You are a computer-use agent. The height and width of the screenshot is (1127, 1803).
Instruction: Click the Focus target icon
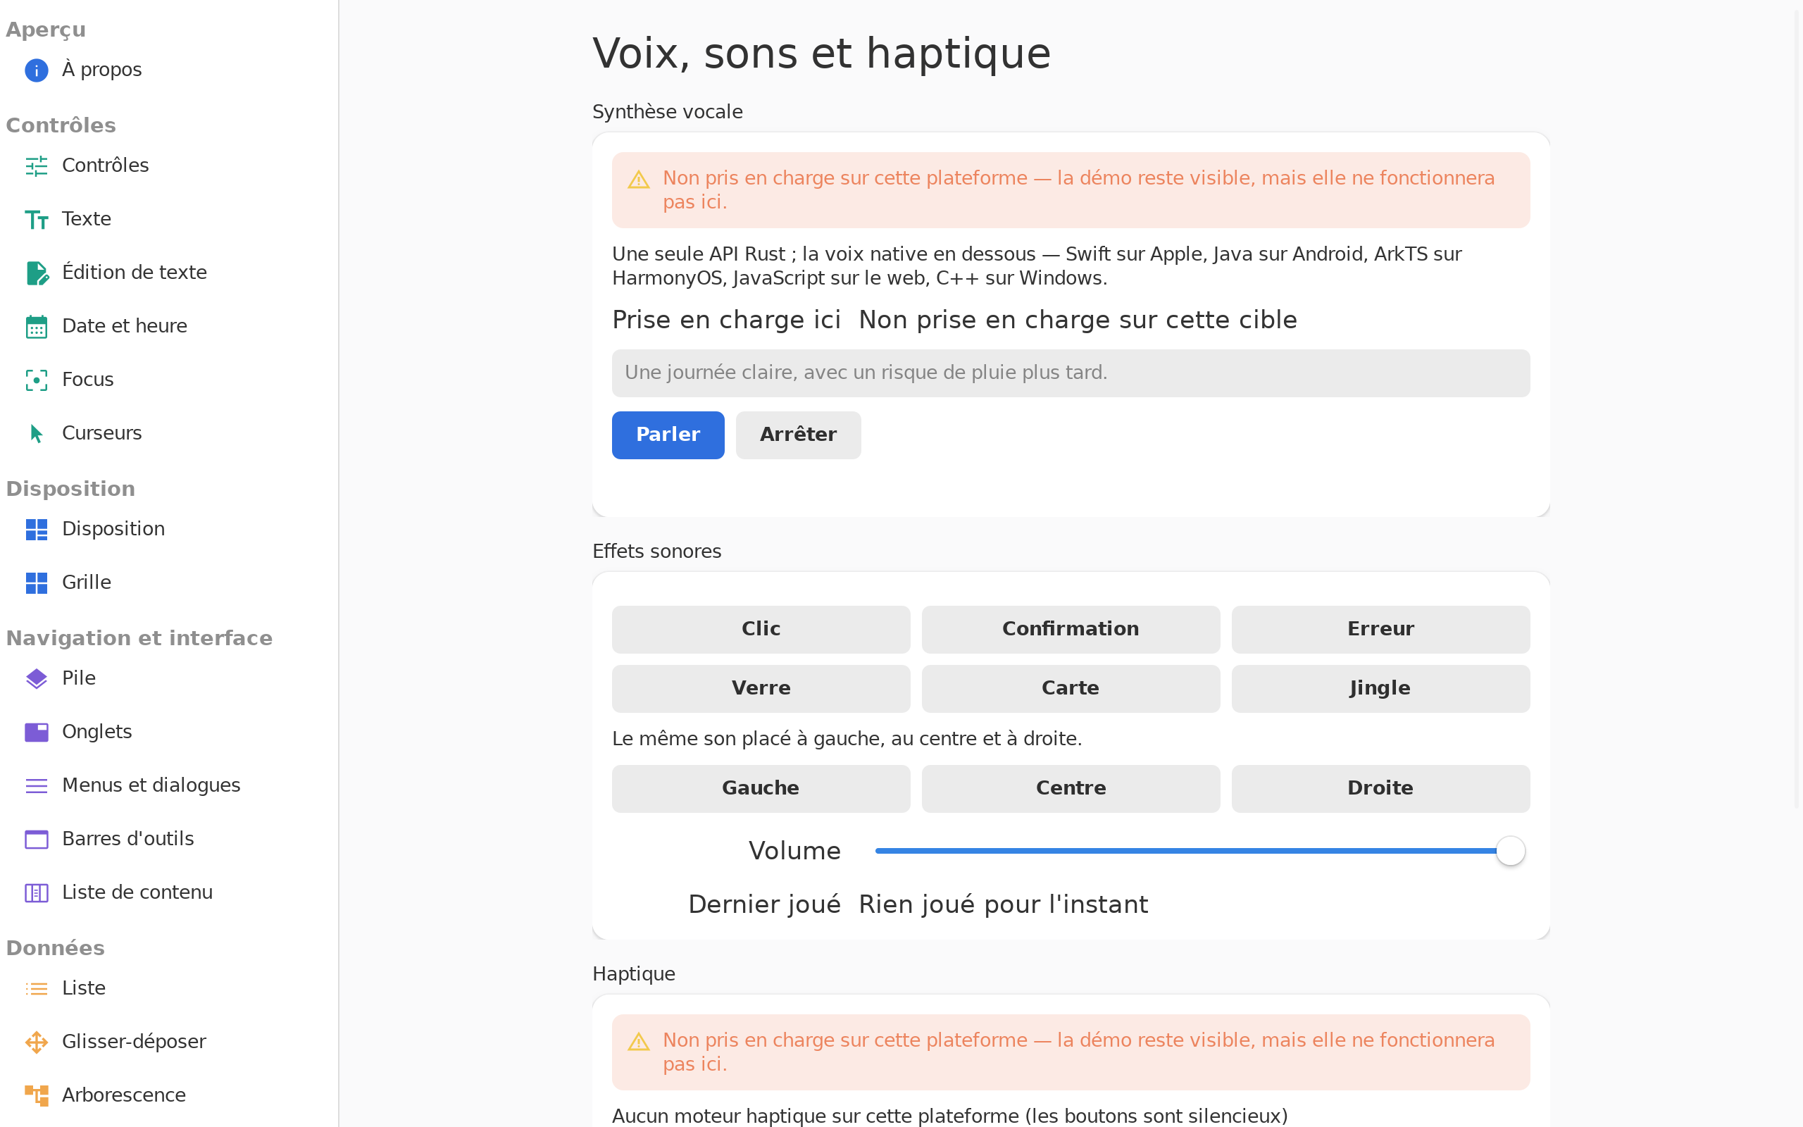pos(36,380)
